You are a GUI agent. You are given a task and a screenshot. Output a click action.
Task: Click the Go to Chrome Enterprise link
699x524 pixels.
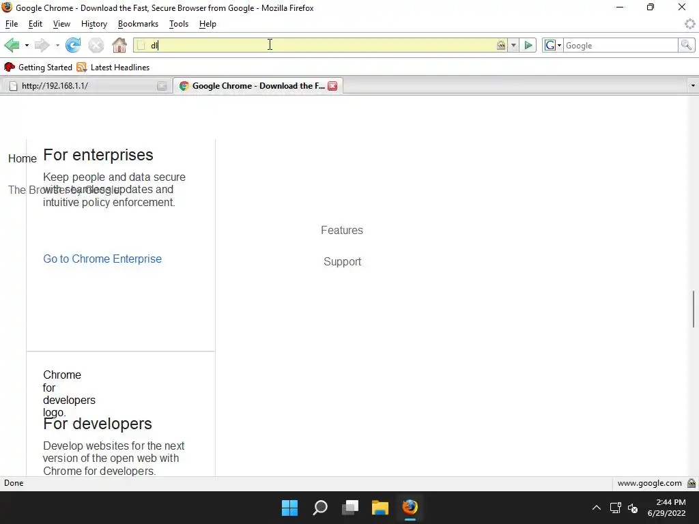[x=102, y=259]
